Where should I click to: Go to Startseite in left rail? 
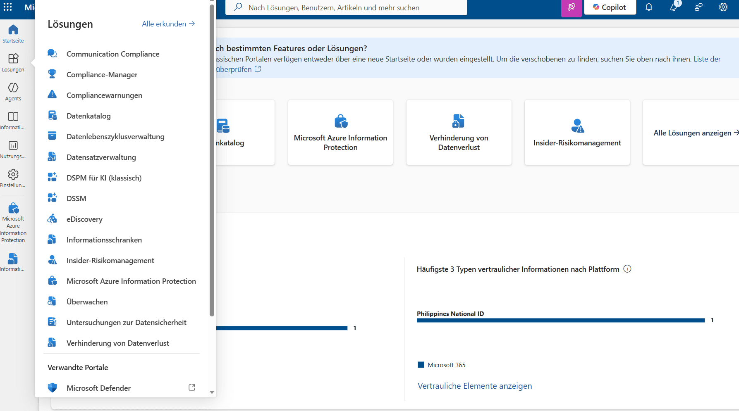[13, 34]
